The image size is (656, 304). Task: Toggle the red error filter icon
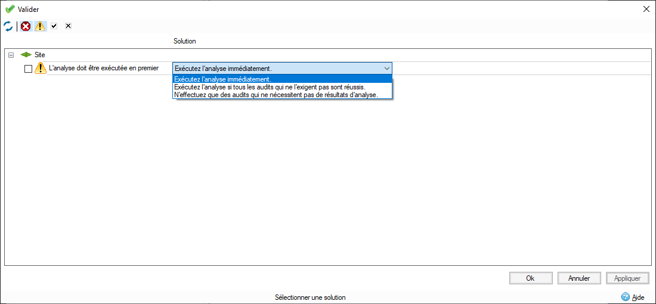(26, 26)
